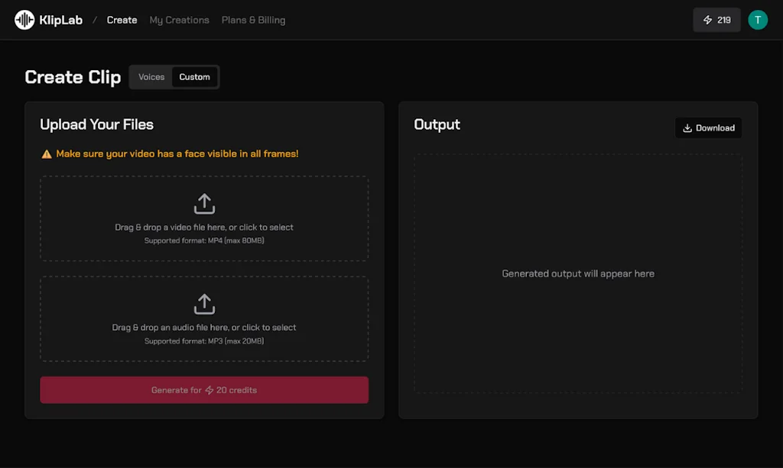
Task: Navigate to My Creations
Action: tap(179, 20)
